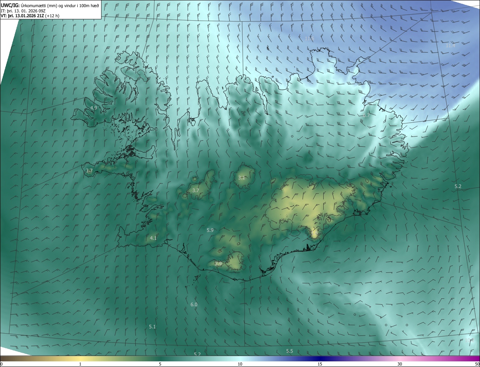Click the 4.1 value on the map
480x367 pixels.
153,238
